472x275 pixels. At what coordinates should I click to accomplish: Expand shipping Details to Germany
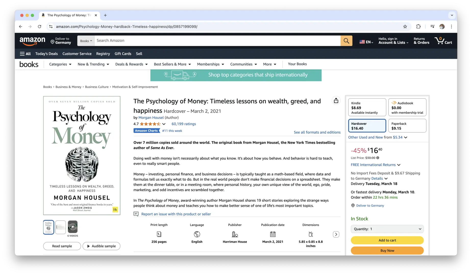click(386, 178)
